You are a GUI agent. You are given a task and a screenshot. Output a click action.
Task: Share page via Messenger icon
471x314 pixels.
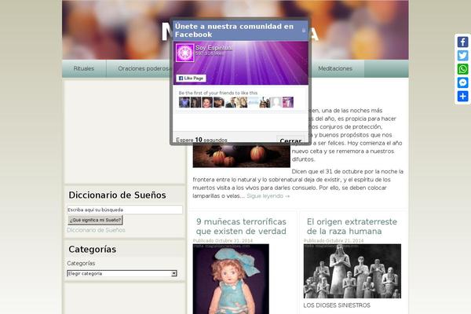(462, 82)
